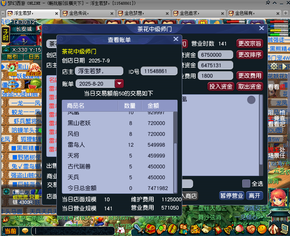This screenshot has width=290, height=236.
Task: Click the gear settings icon on right panel
Action: coord(274,66)
